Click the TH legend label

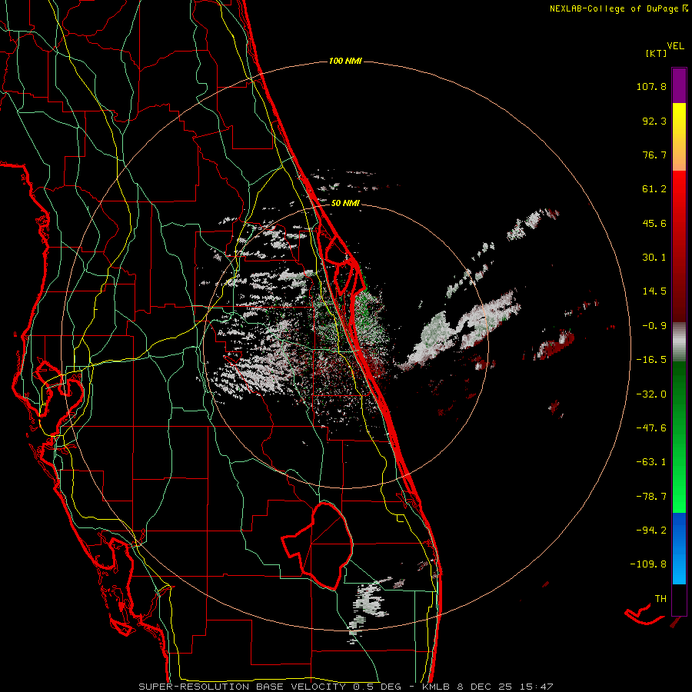coord(660,599)
